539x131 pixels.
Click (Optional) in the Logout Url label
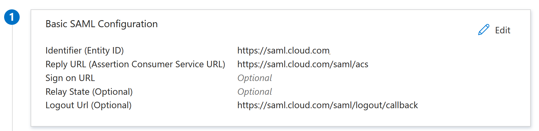[x=111, y=105]
